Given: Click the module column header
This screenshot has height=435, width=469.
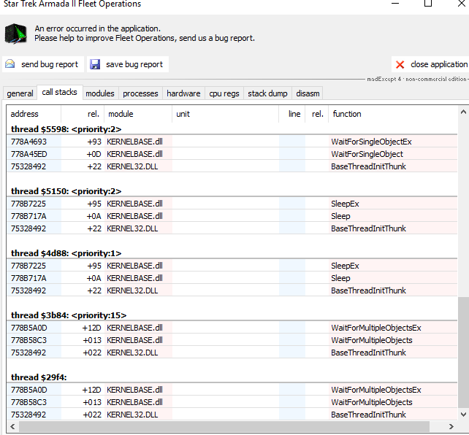Looking at the screenshot, I should [x=138, y=114].
